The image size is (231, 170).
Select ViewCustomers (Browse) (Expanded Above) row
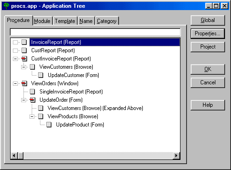(x=95, y=108)
